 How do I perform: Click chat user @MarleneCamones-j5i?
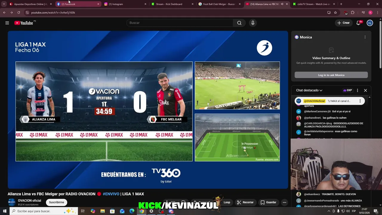(317, 111)
